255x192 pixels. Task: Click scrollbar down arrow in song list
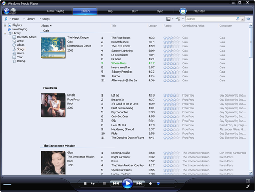click(x=251, y=173)
